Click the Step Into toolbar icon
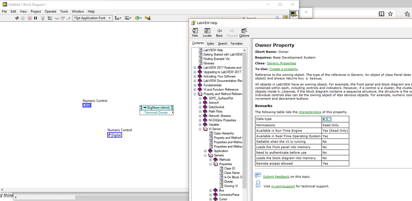Image resolution: width=412 pixels, height=201 pixels. point(57,18)
